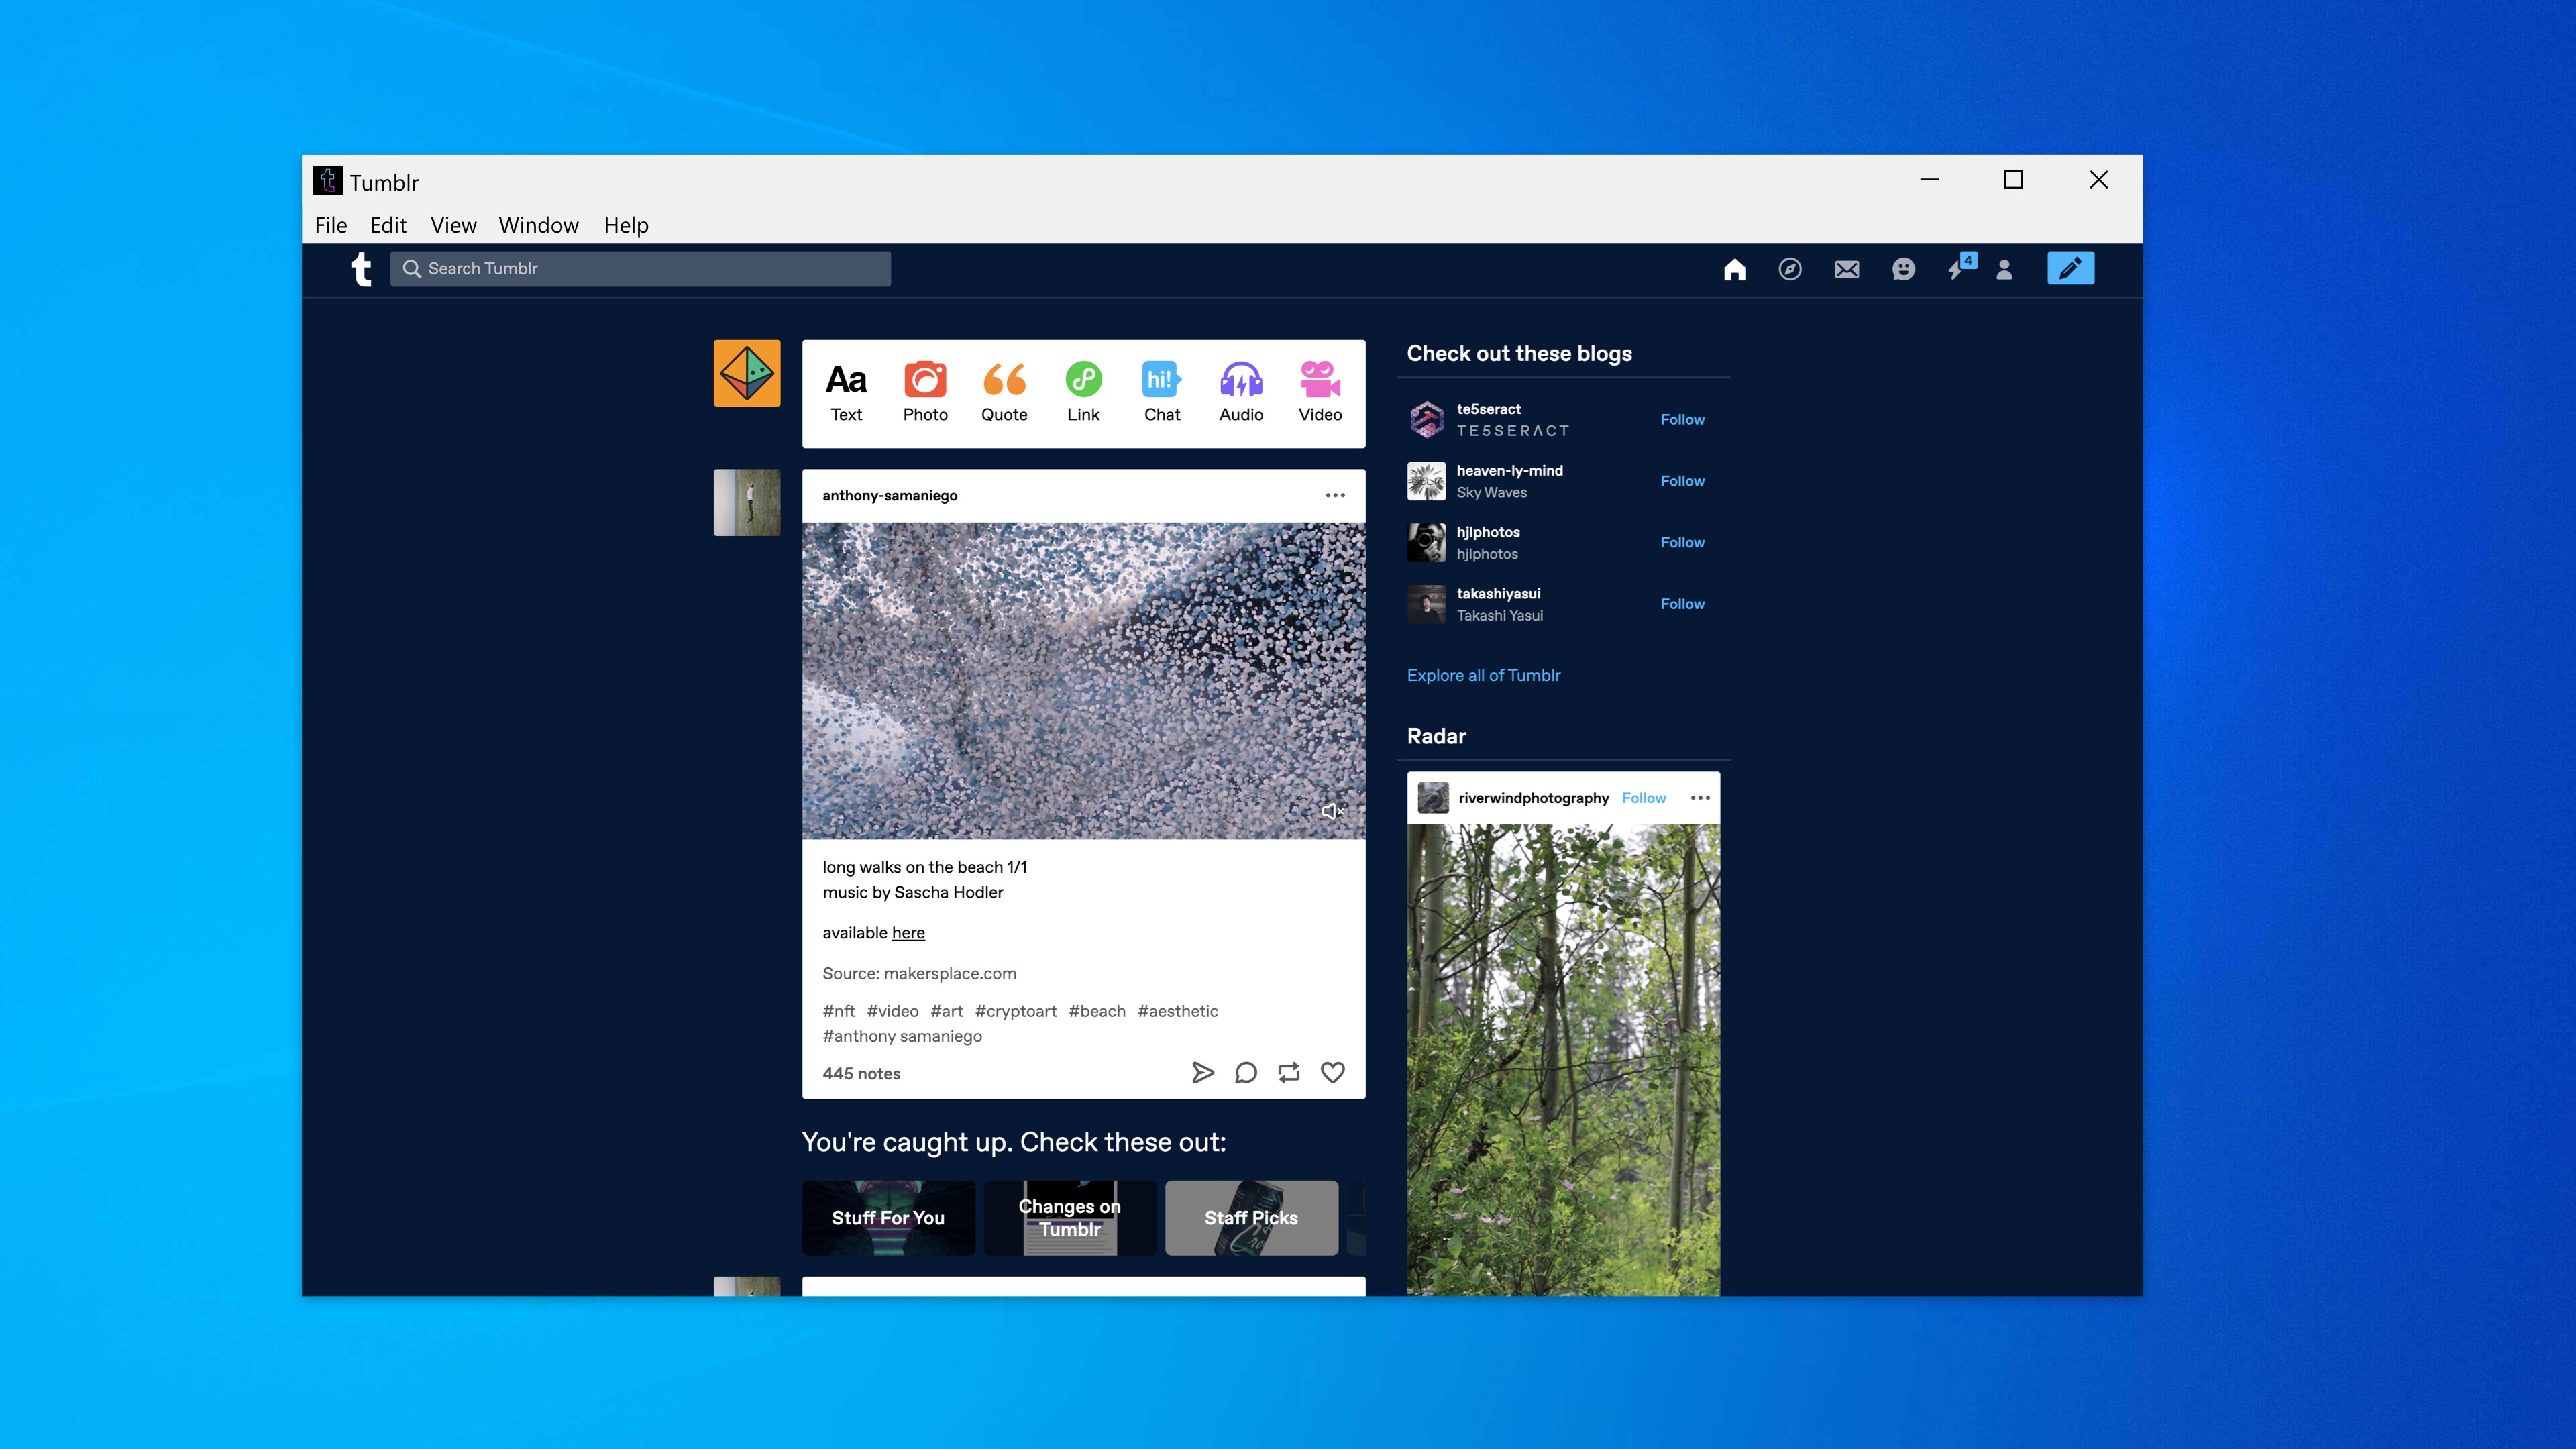
Task: Open the Explore all of Tumblr link
Action: pos(1484,675)
